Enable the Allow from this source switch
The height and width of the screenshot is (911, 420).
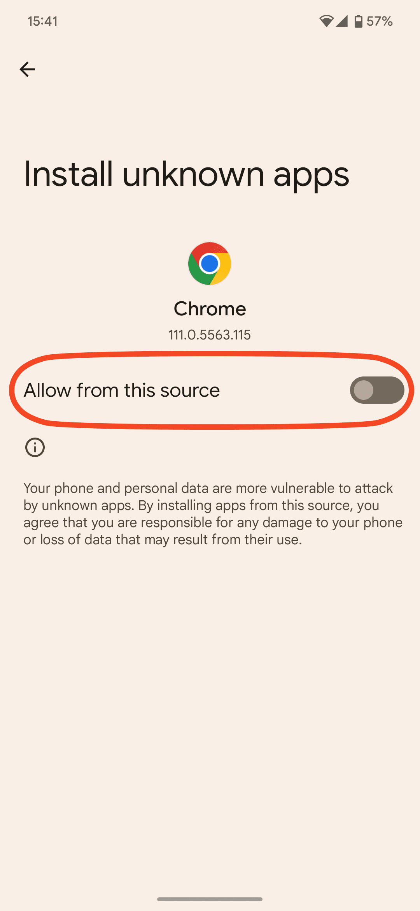377,390
